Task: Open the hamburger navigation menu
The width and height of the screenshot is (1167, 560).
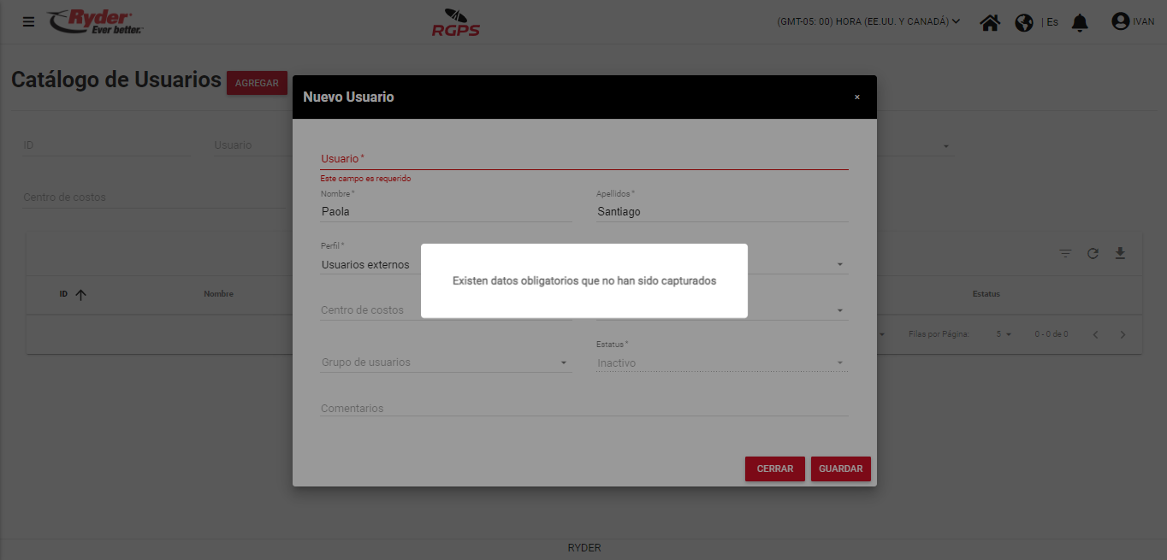Action: click(x=28, y=21)
